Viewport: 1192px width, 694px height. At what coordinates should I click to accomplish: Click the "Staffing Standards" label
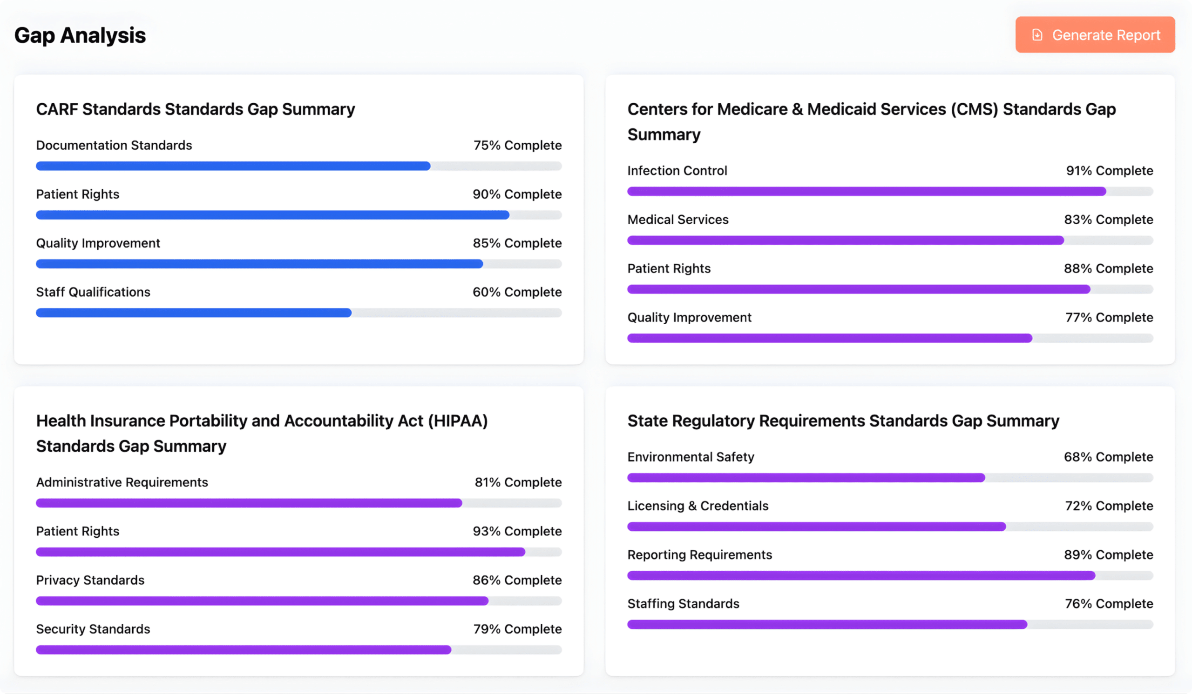click(683, 604)
